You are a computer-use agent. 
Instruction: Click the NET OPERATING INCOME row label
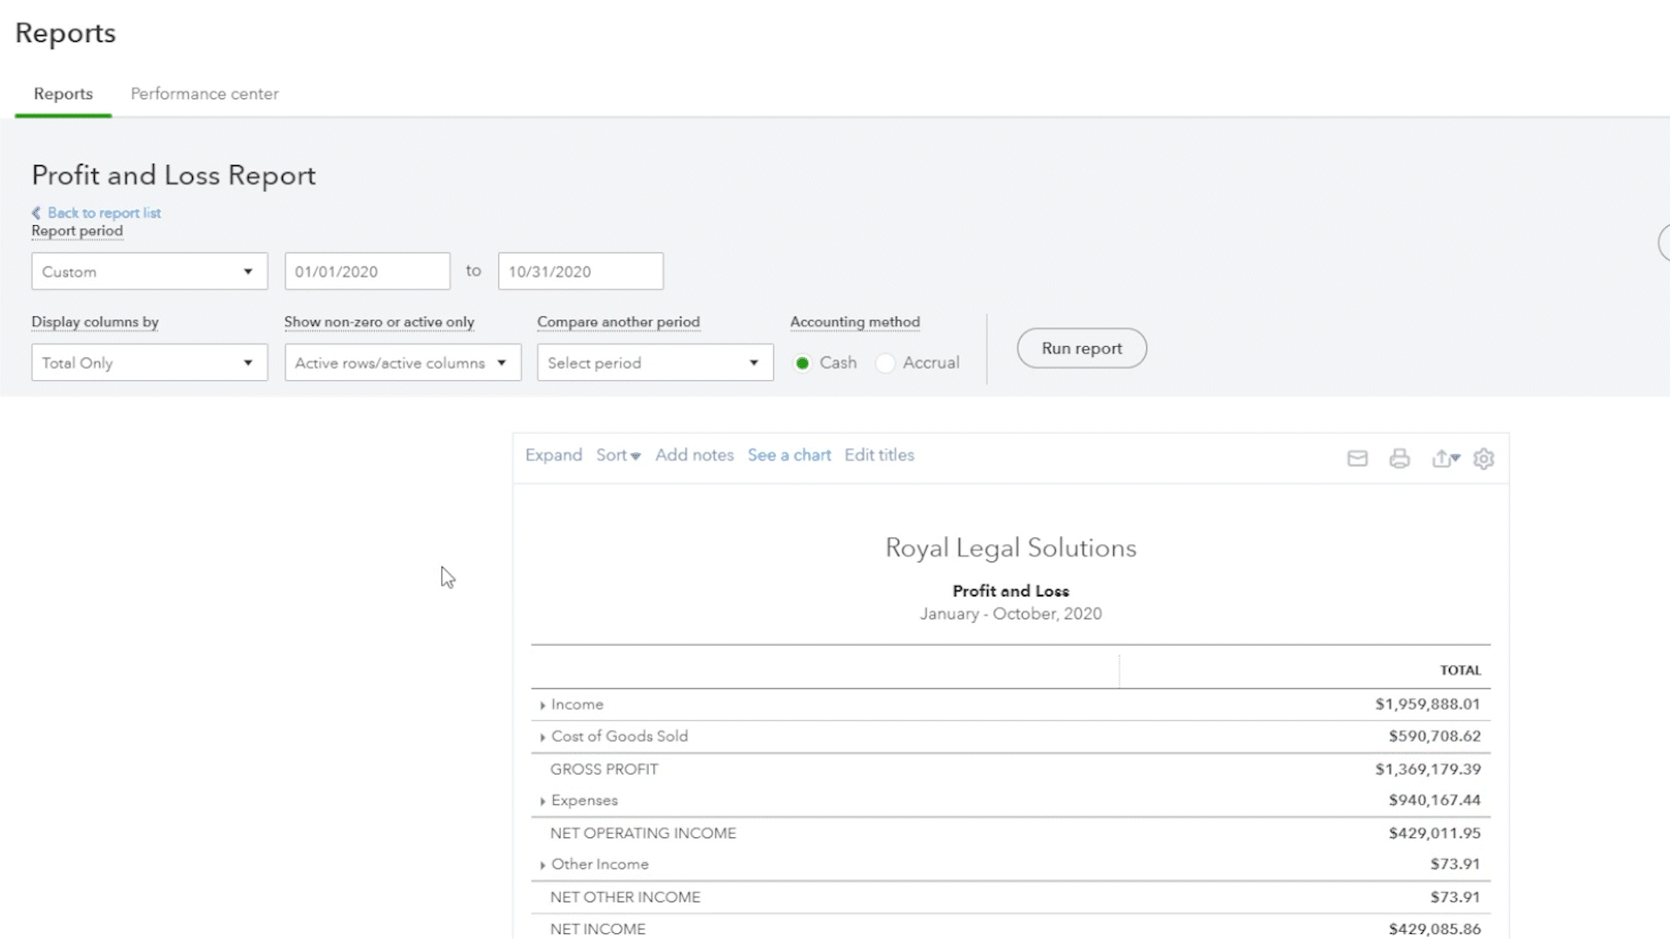(x=643, y=833)
